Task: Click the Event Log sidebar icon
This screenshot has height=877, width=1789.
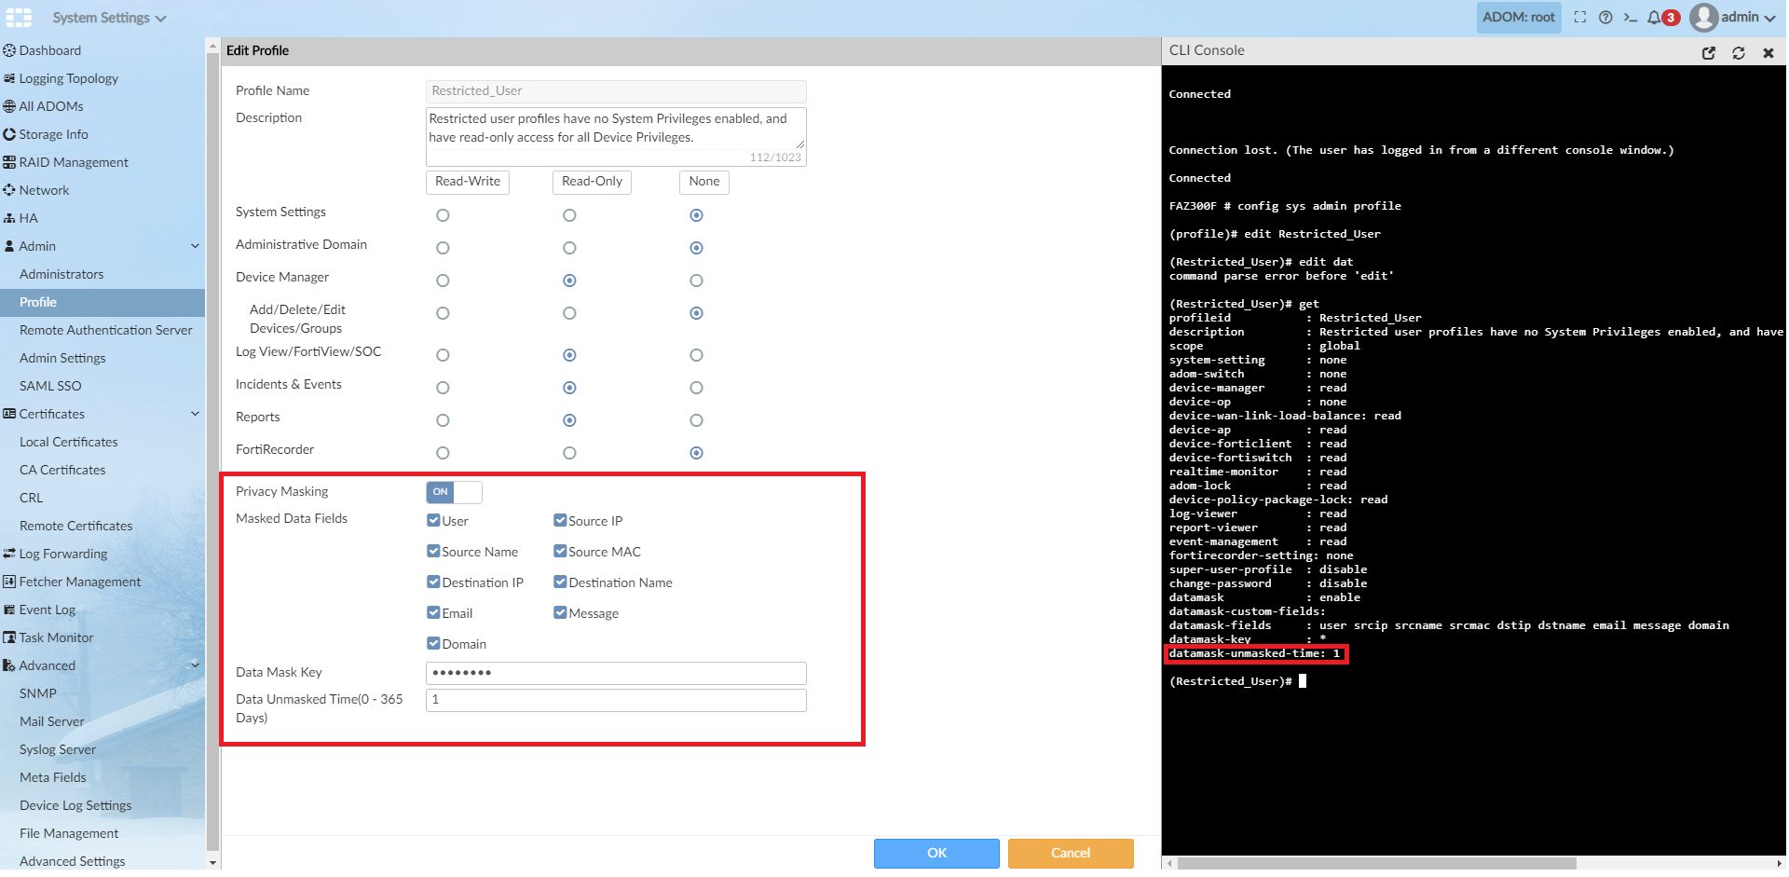Action: (x=9, y=610)
